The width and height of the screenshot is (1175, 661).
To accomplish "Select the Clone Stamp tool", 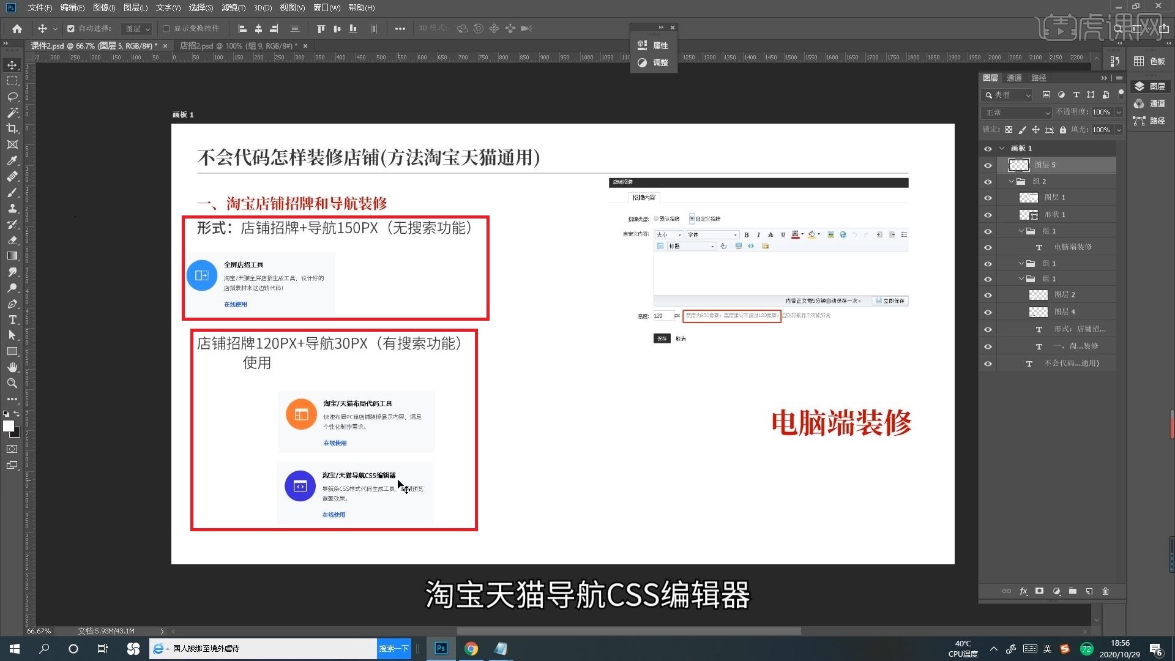I will pos(12,208).
